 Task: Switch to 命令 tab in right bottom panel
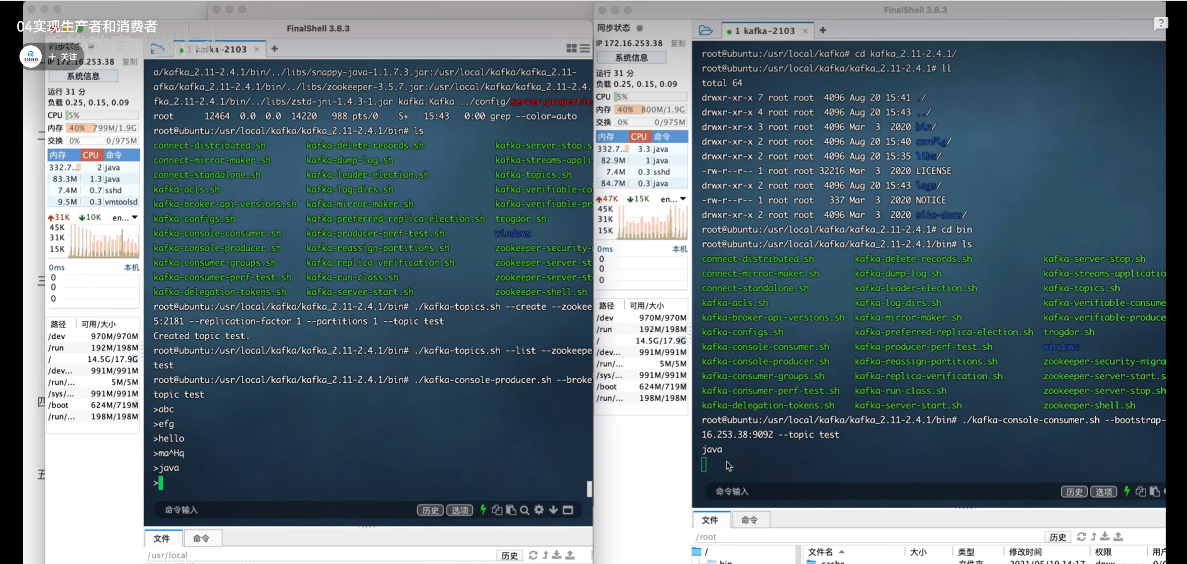coord(749,520)
